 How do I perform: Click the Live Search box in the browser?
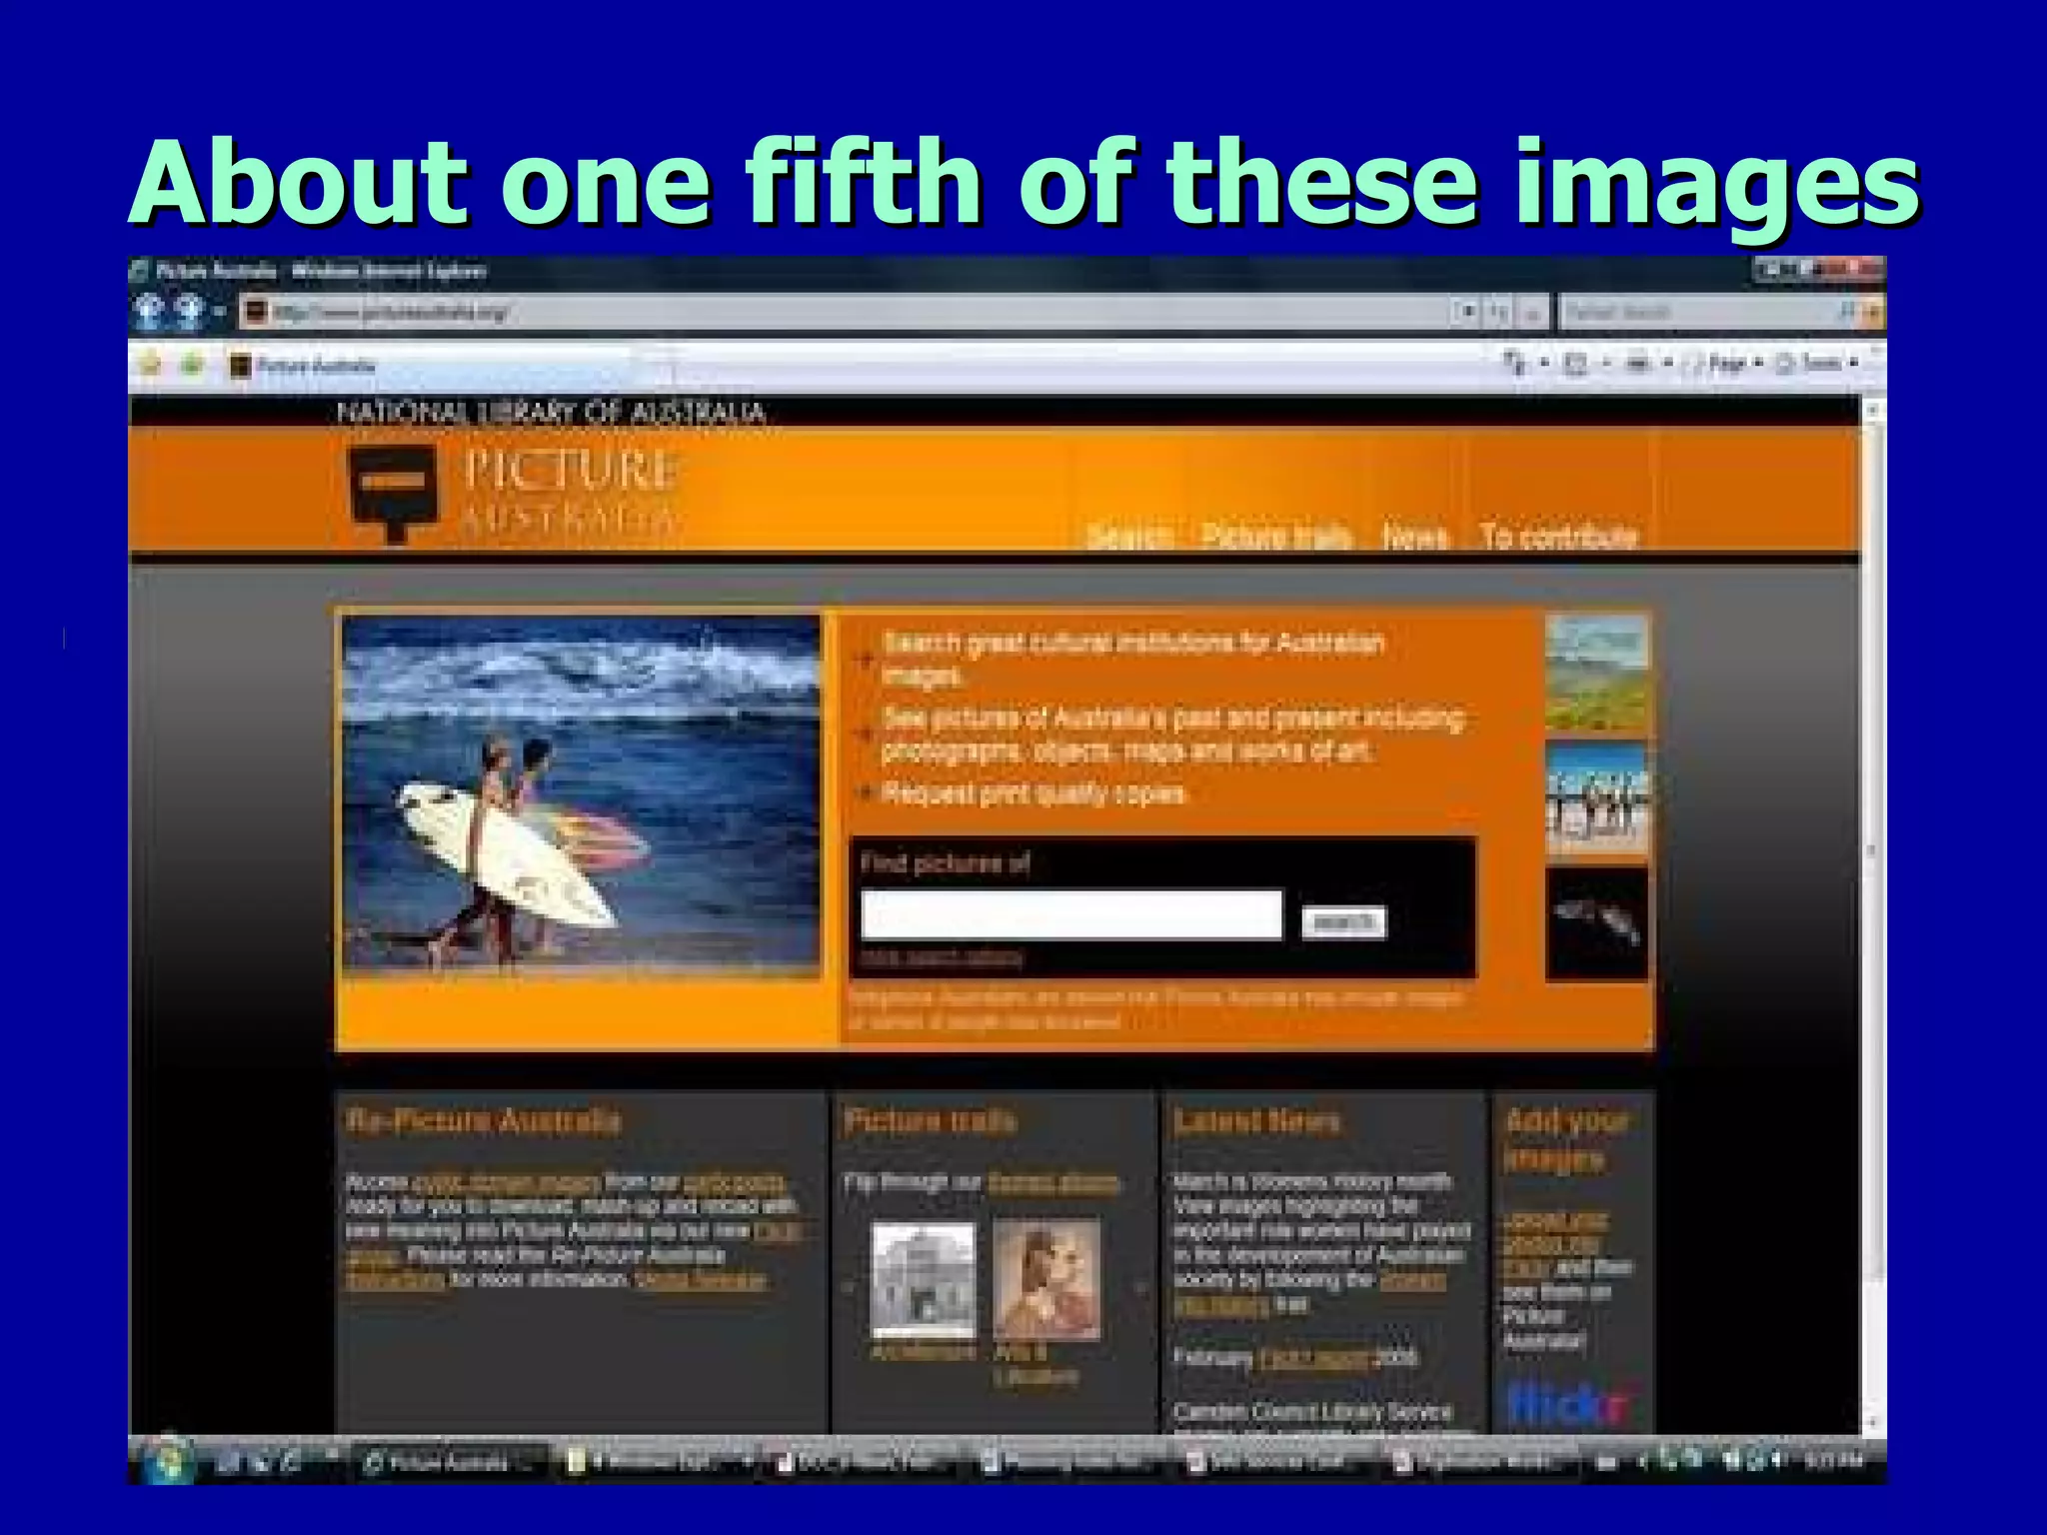[1699, 313]
